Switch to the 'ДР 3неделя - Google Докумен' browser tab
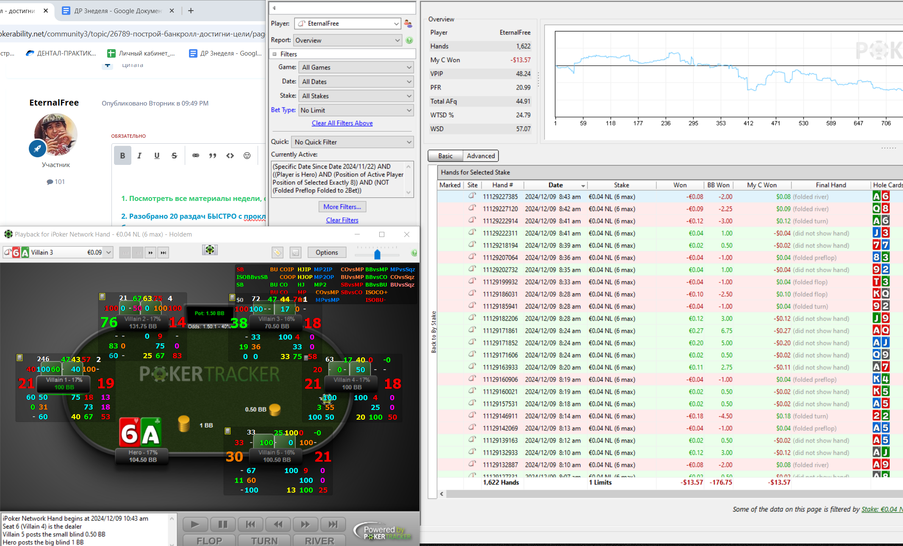 pyautogui.click(x=118, y=11)
